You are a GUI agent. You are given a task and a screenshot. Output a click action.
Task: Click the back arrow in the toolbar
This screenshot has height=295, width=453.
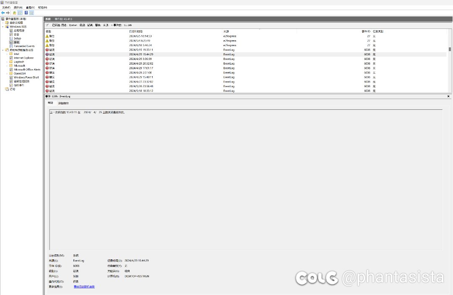click(3, 13)
